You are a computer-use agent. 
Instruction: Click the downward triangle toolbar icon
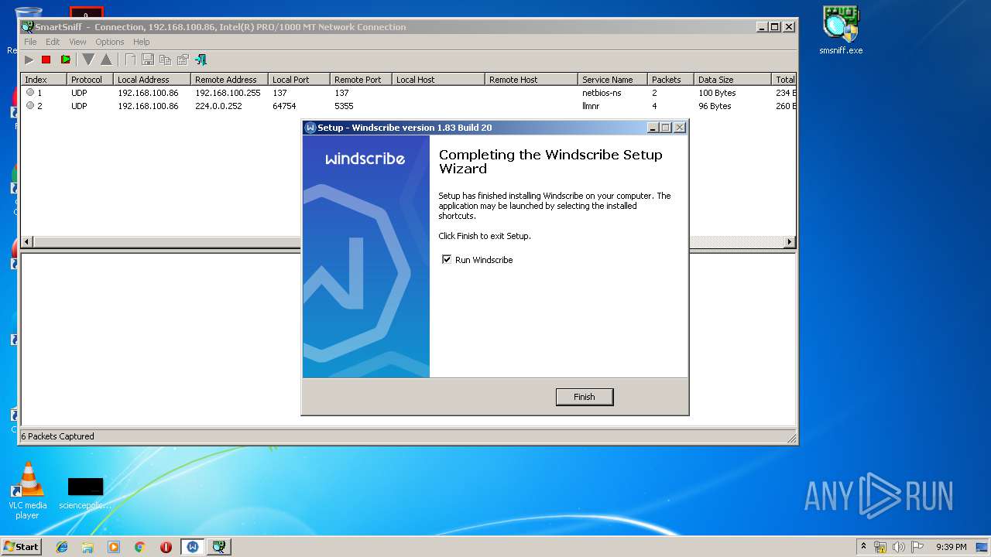(88, 60)
